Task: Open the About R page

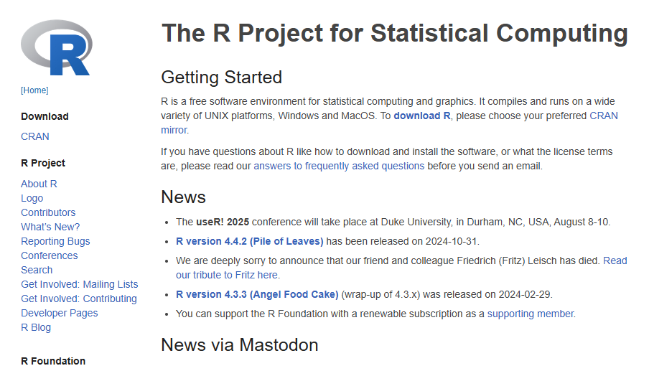Action: (39, 184)
